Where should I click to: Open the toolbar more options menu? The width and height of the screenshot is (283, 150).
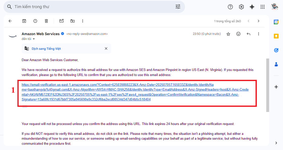coord(83,21)
